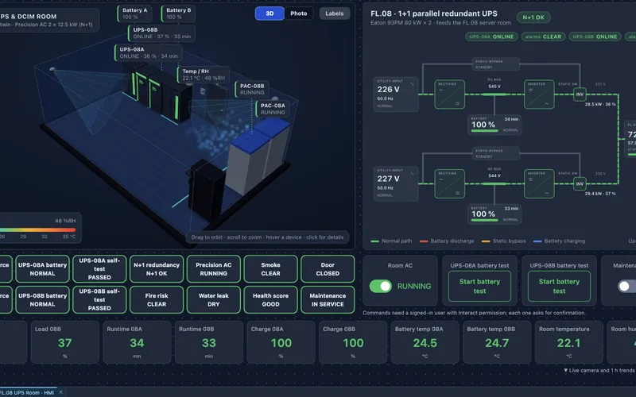This screenshot has width=636, height=397.
Task: Select the lower INV static switch node
Action: pyautogui.click(x=580, y=183)
